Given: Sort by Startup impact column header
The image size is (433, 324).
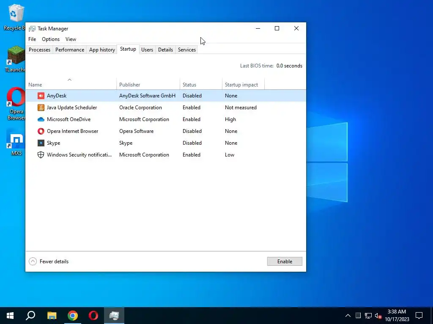Looking at the screenshot, I should [243, 84].
